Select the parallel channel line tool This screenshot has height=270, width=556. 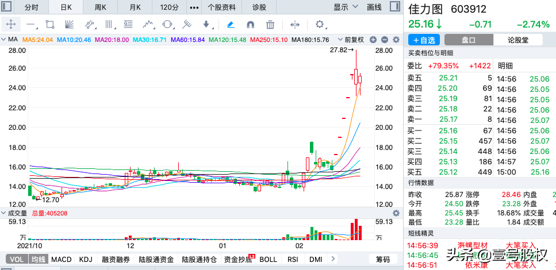pyautogui.click(x=90, y=25)
